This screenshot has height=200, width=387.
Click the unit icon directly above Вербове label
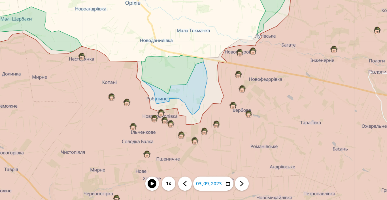[233, 105]
